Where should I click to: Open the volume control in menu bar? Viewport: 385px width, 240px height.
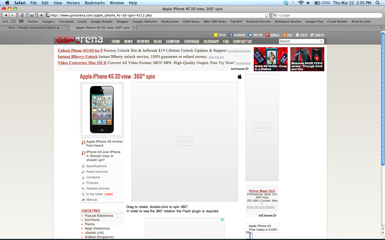(x=308, y=3)
